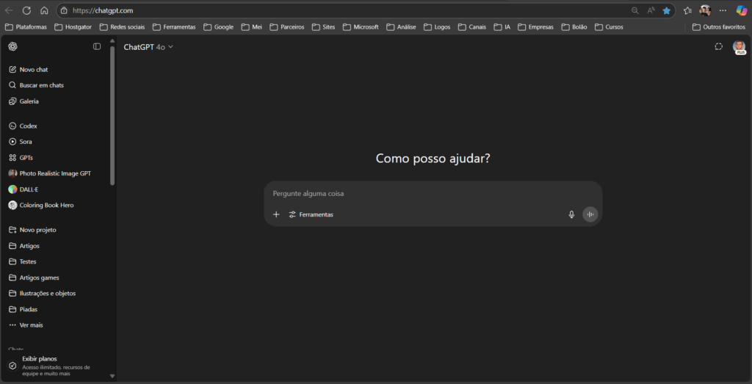The image size is (752, 384).
Task: Open the Google bookmarks folder
Action: tap(219, 27)
